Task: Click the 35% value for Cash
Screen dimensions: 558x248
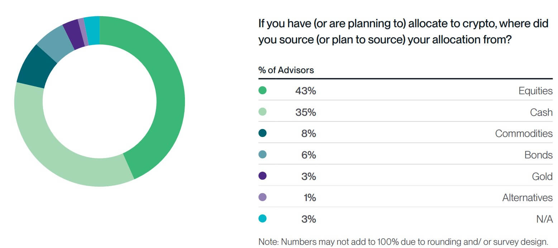Action: (305, 112)
